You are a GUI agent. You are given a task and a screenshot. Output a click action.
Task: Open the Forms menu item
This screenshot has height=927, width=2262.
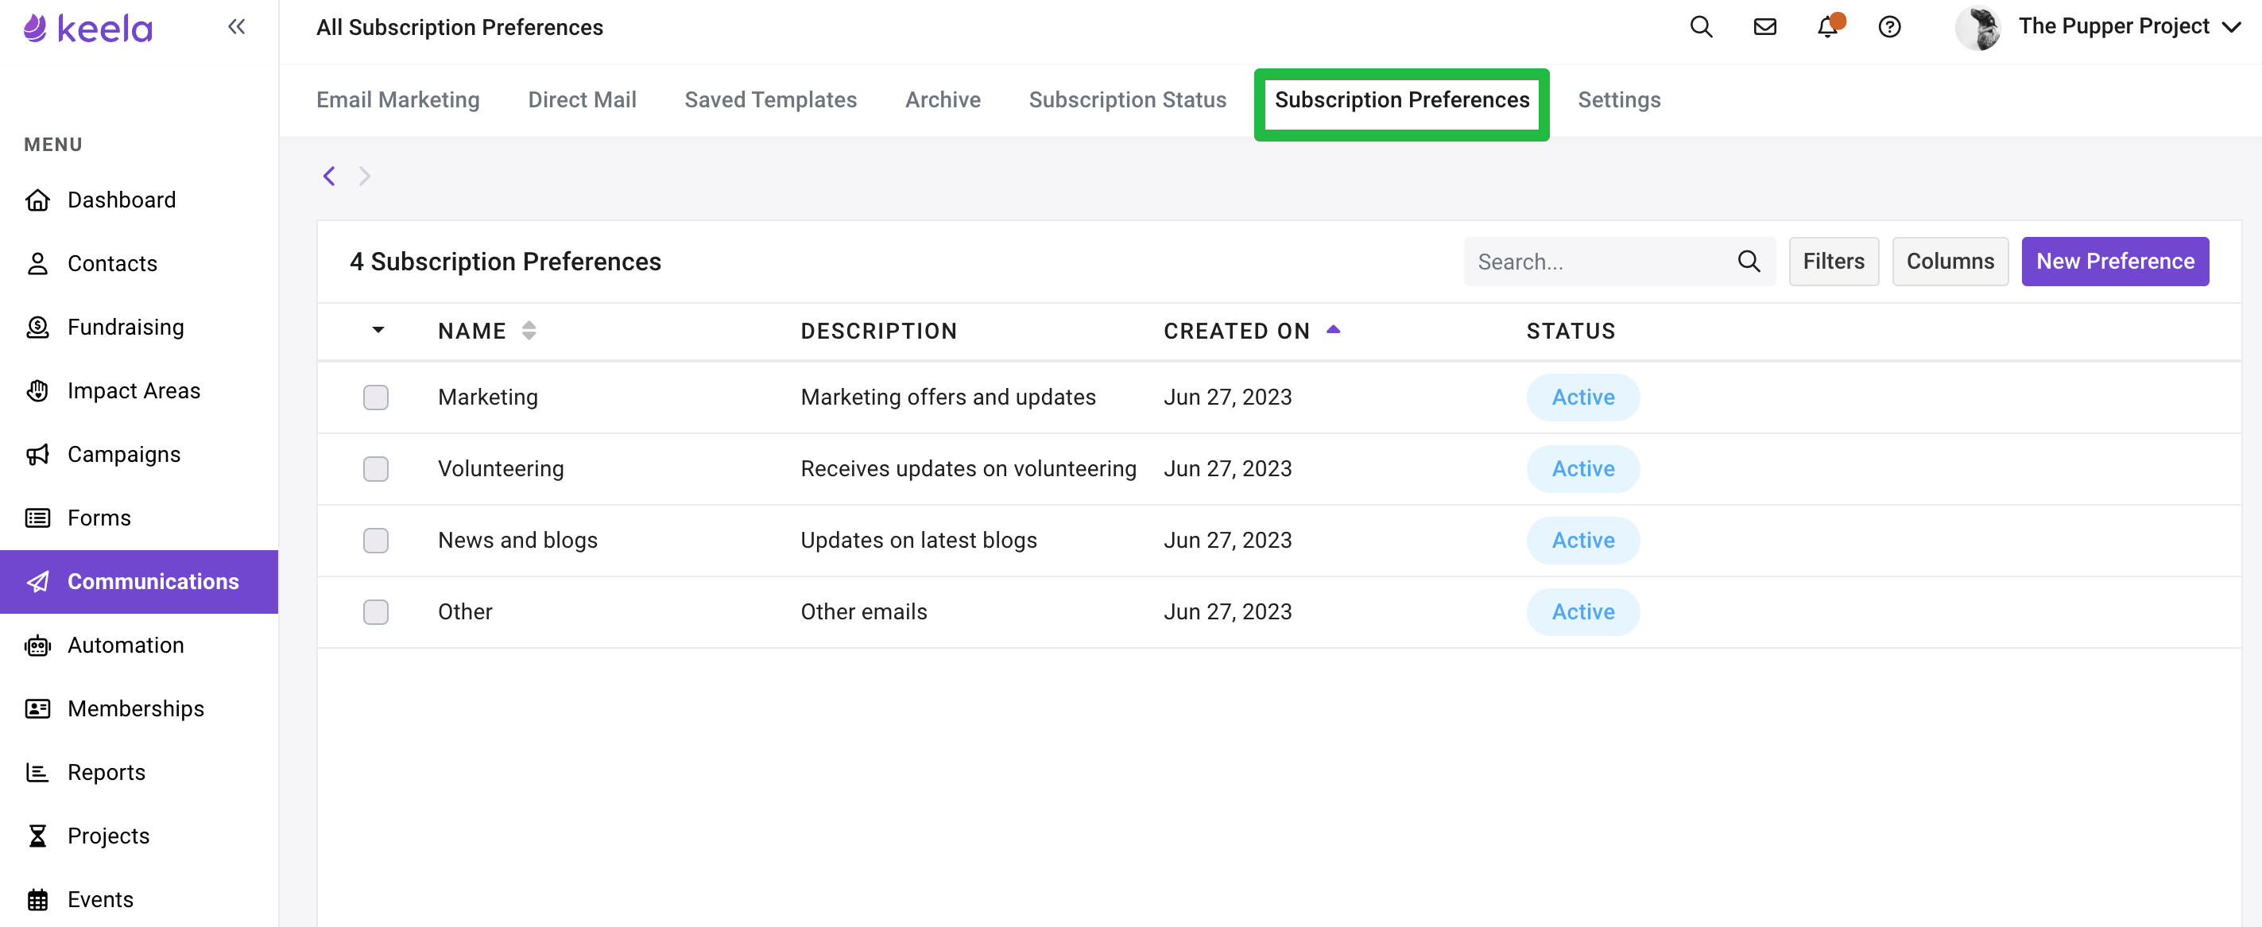point(139,518)
